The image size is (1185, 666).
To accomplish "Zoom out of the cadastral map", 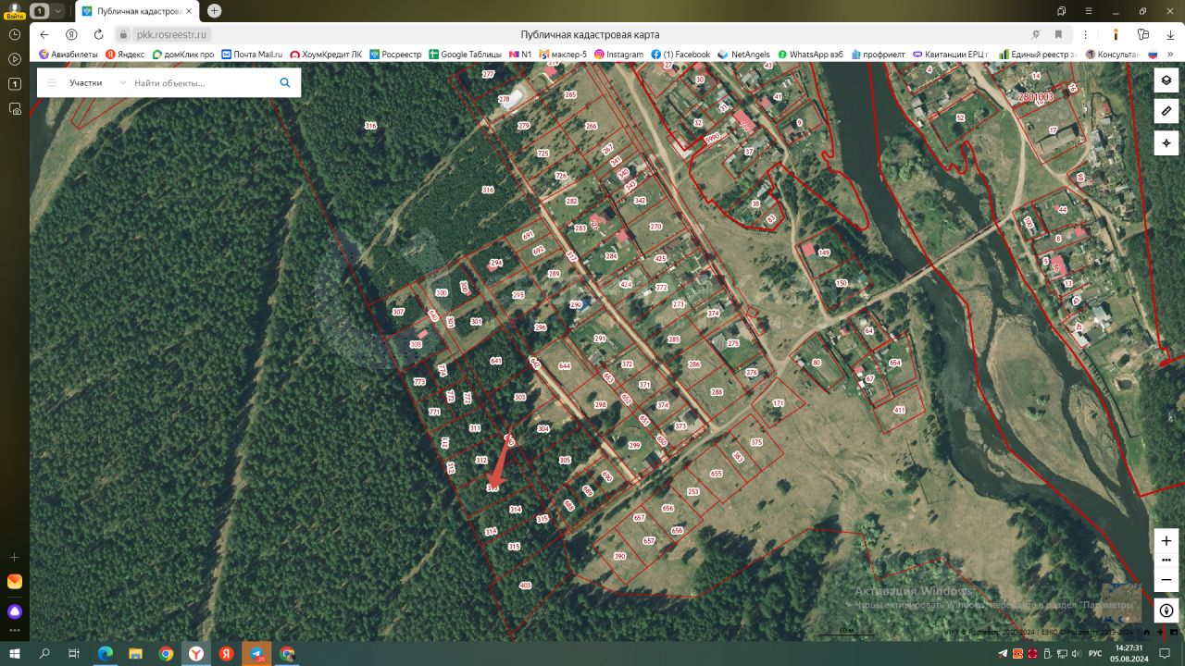I will point(1166,580).
